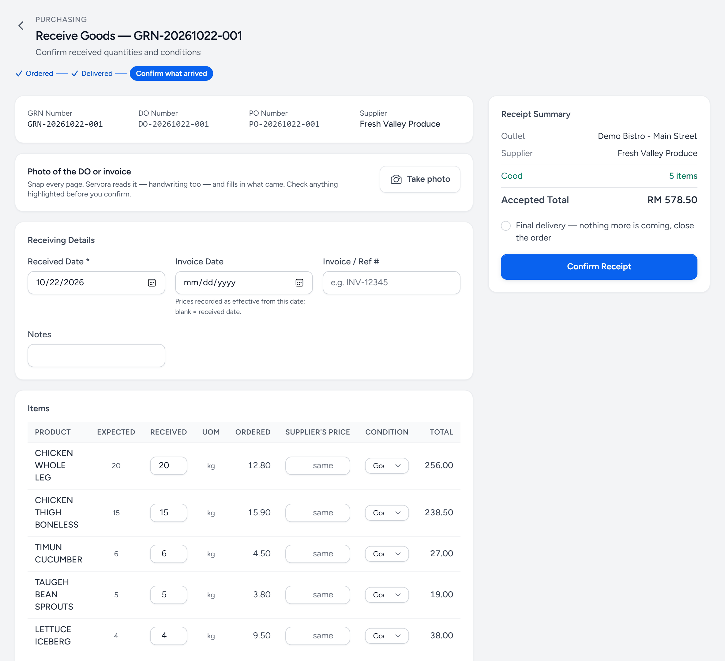Click the 5 items good count

point(683,176)
